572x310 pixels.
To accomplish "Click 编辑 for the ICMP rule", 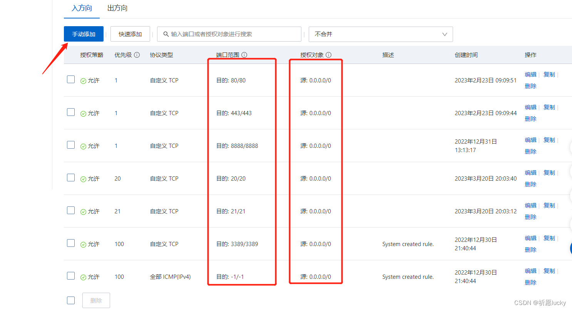I will pyautogui.click(x=530, y=271).
